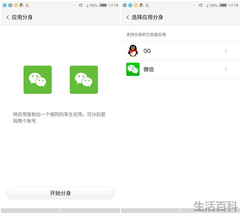Screen dimensions: 241x214
Task: Tap the signal icon in right status bar
Action: [x=207, y=5]
